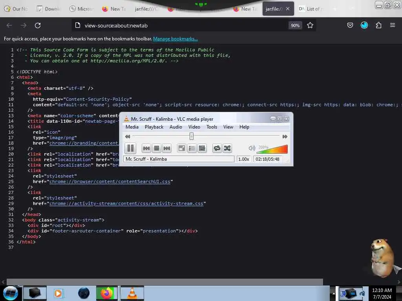The height and width of the screenshot is (301, 402).
Task: Reload the current Firefox page
Action: pyautogui.click(x=38, y=25)
